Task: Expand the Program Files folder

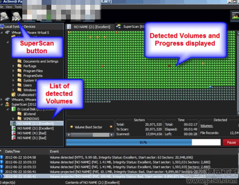Action: coord(13,71)
